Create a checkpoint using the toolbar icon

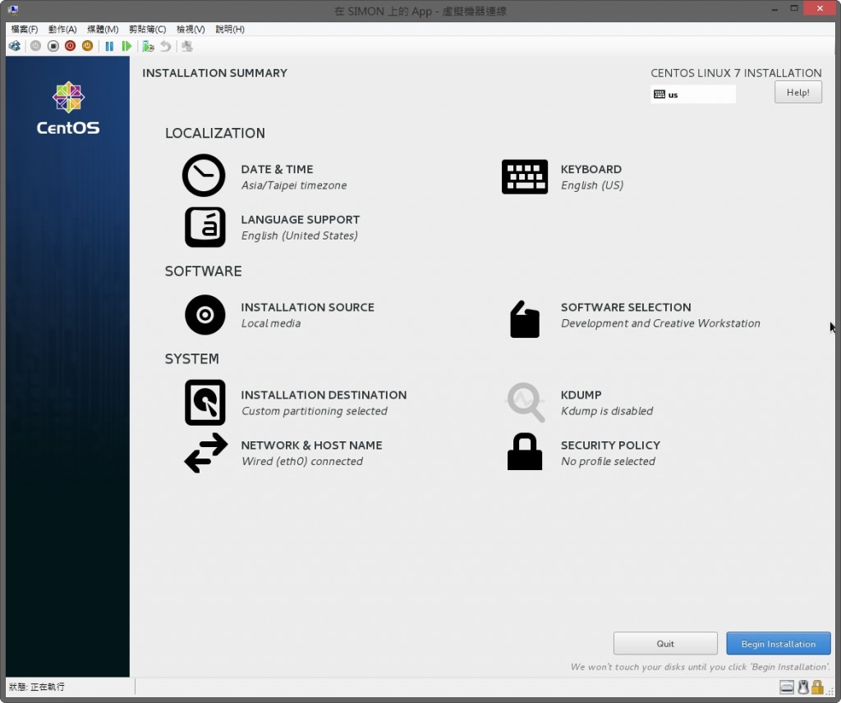[x=148, y=46]
